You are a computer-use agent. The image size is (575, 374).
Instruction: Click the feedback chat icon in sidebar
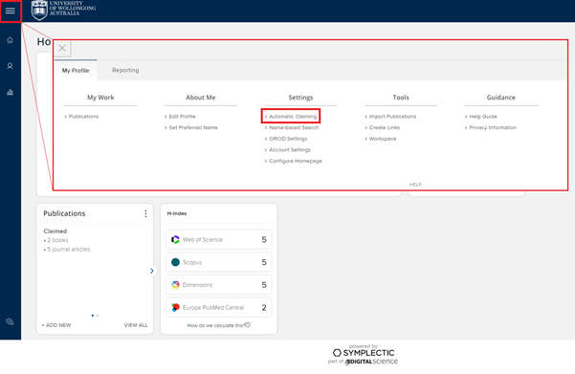click(10, 321)
